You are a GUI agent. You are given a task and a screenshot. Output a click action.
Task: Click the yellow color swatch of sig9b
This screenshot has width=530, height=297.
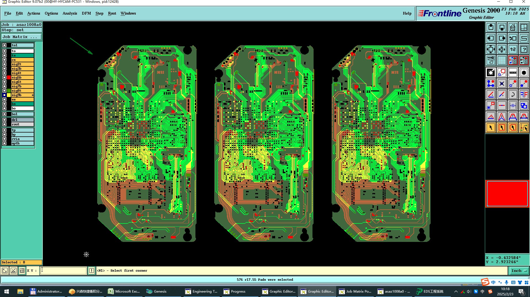[9, 95]
